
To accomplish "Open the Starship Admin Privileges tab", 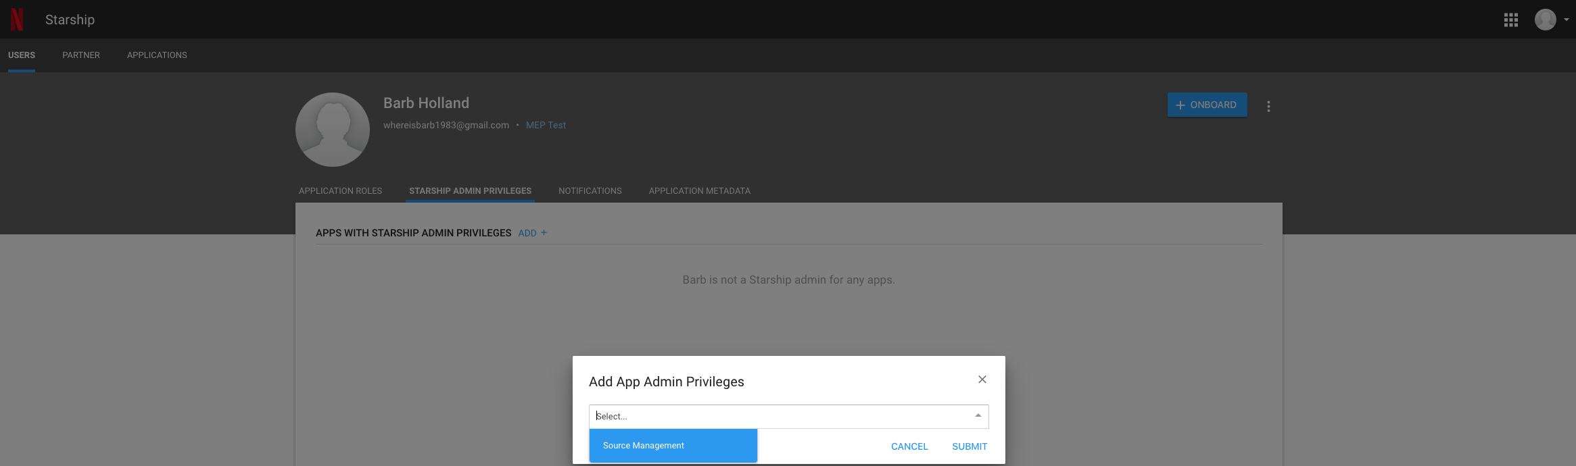I will [x=470, y=191].
